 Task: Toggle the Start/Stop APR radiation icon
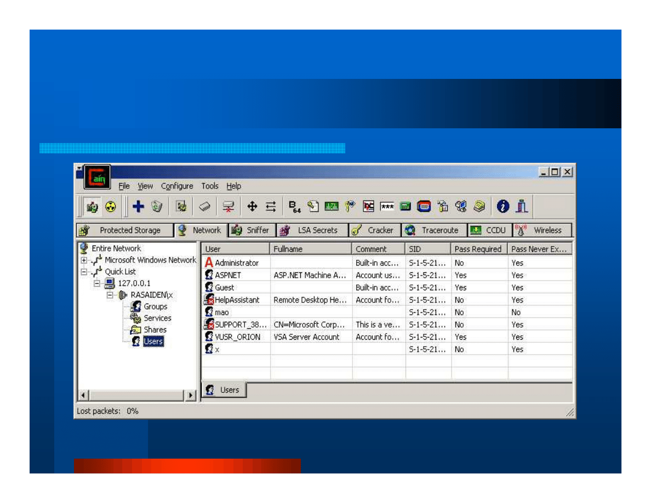pyautogui.click(x=112, y=207)
